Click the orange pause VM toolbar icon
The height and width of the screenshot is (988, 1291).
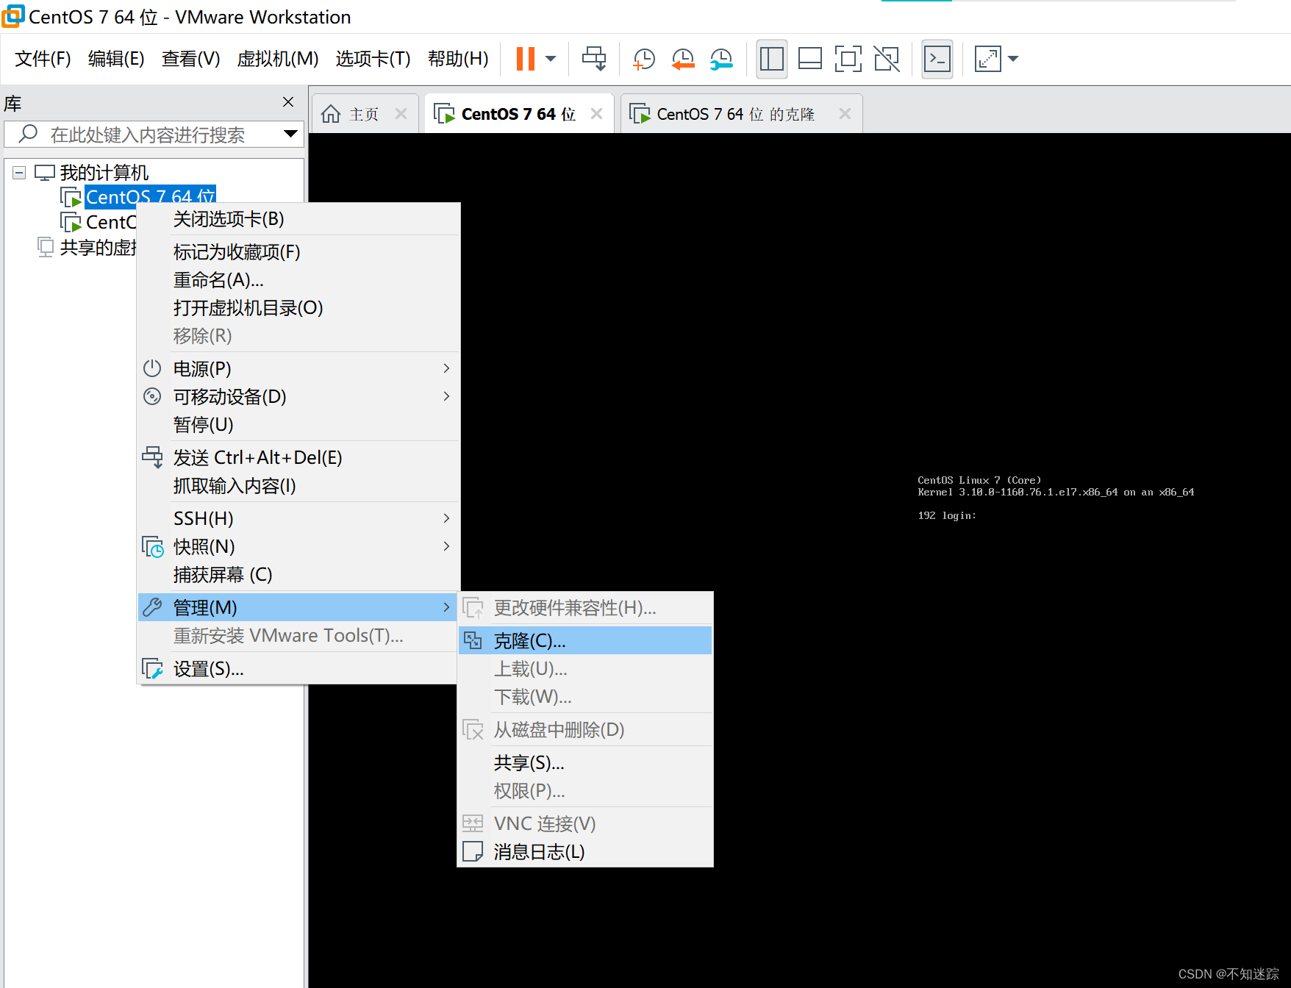pos(525,59)
